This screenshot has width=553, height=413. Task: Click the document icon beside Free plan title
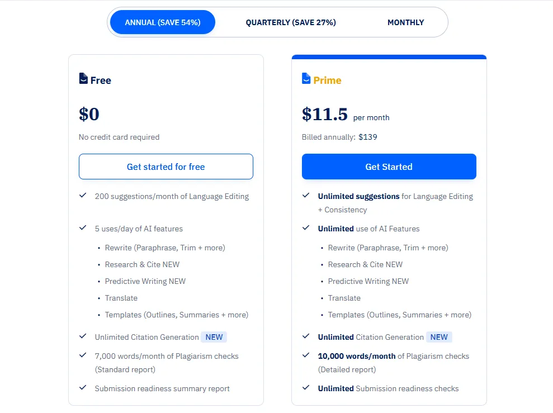(83, 79)
